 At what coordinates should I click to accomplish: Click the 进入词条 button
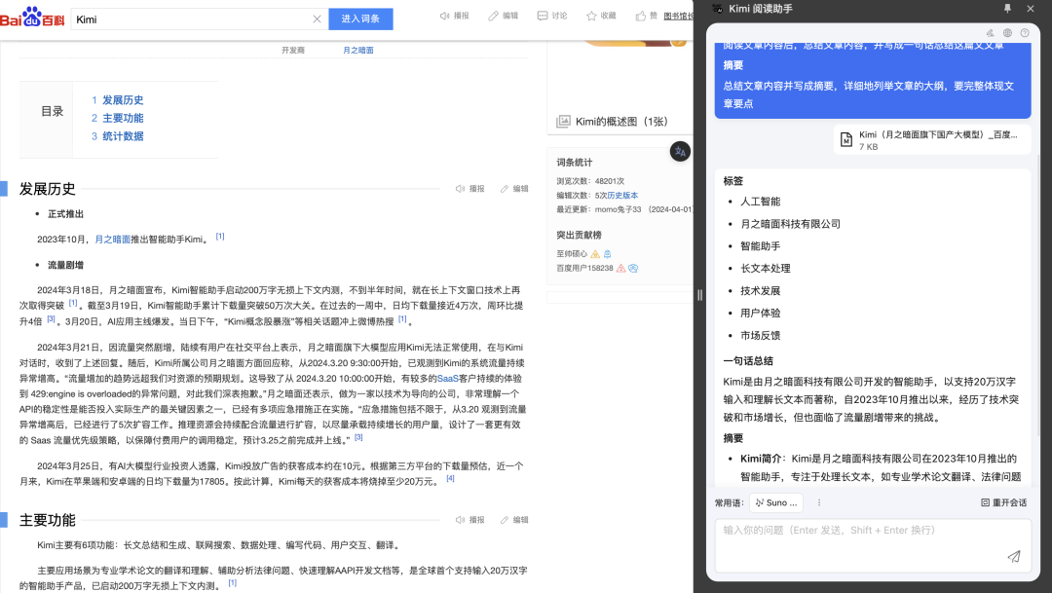361,19
